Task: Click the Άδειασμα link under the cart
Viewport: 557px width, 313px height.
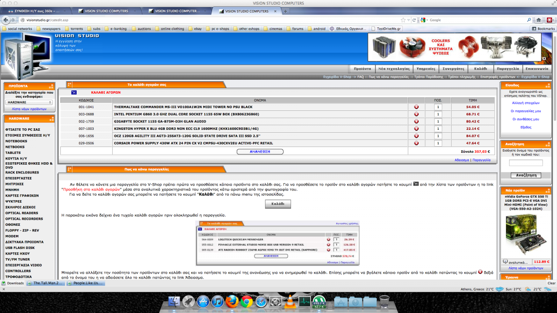Action: [462, 160]
